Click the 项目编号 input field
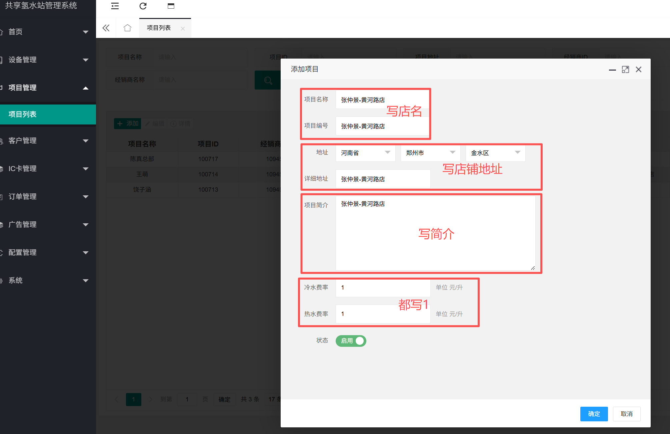The image size is (670, 434). coord(382,126)
